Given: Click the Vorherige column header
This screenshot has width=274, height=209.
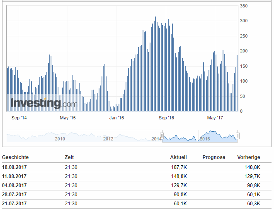Looking at the screenshot, I should pyautogui.click(x=248, y=157).
